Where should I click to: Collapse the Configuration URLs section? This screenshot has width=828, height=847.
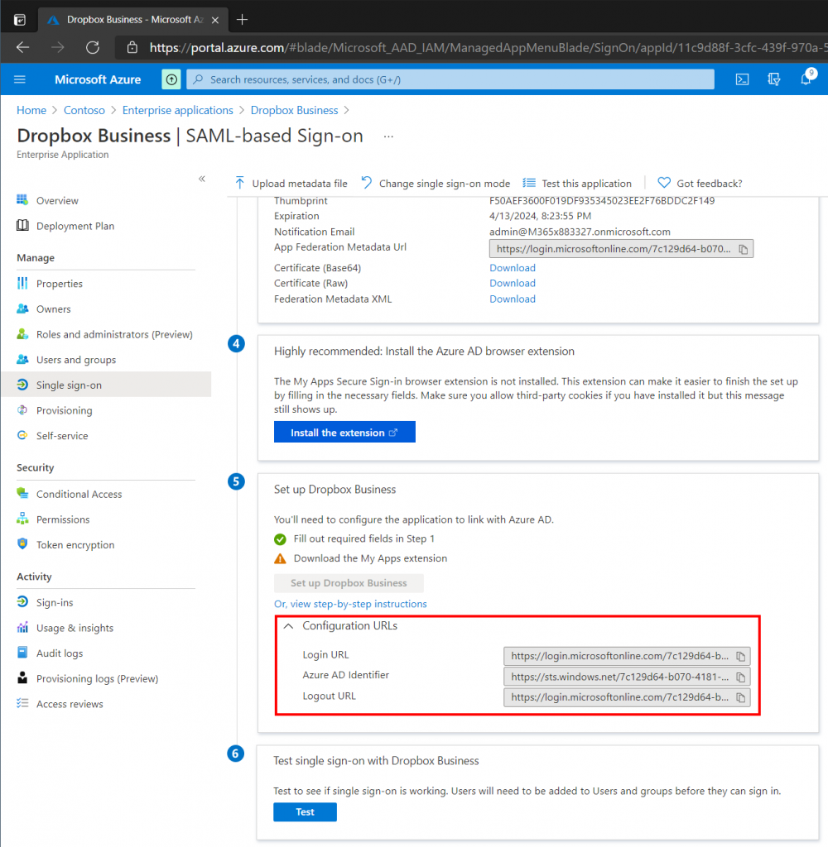(x=289, y=626)
